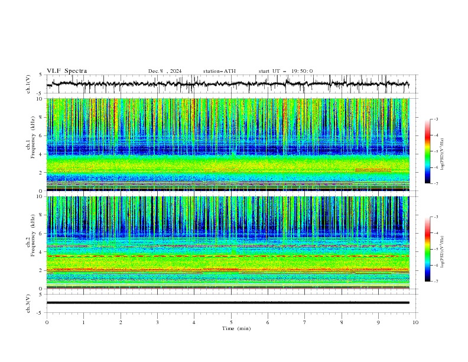Click the ch.1 spectrogram color bar
Image resolution: width=468 pixels, height=362 pixels.
click(x=427, y=151)
